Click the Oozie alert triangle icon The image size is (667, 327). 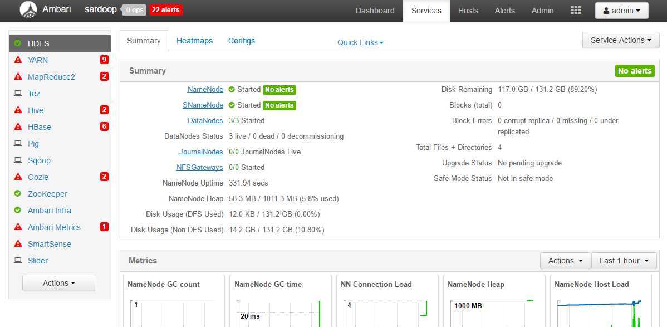coord(18,177)
